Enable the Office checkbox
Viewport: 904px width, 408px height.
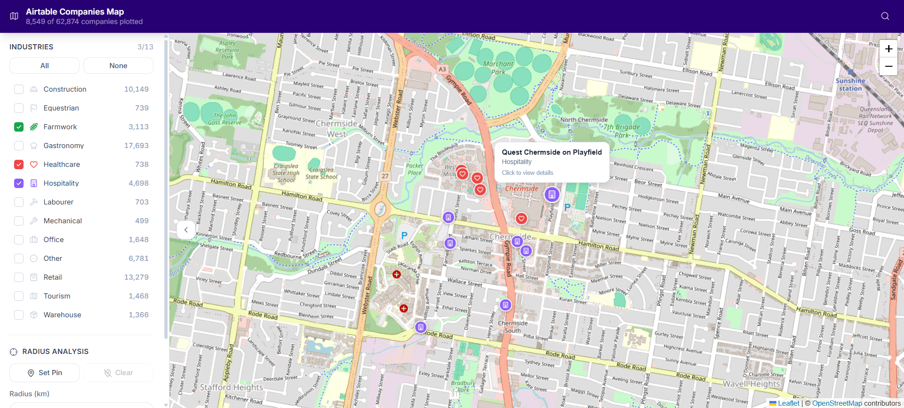pos(19,240)
